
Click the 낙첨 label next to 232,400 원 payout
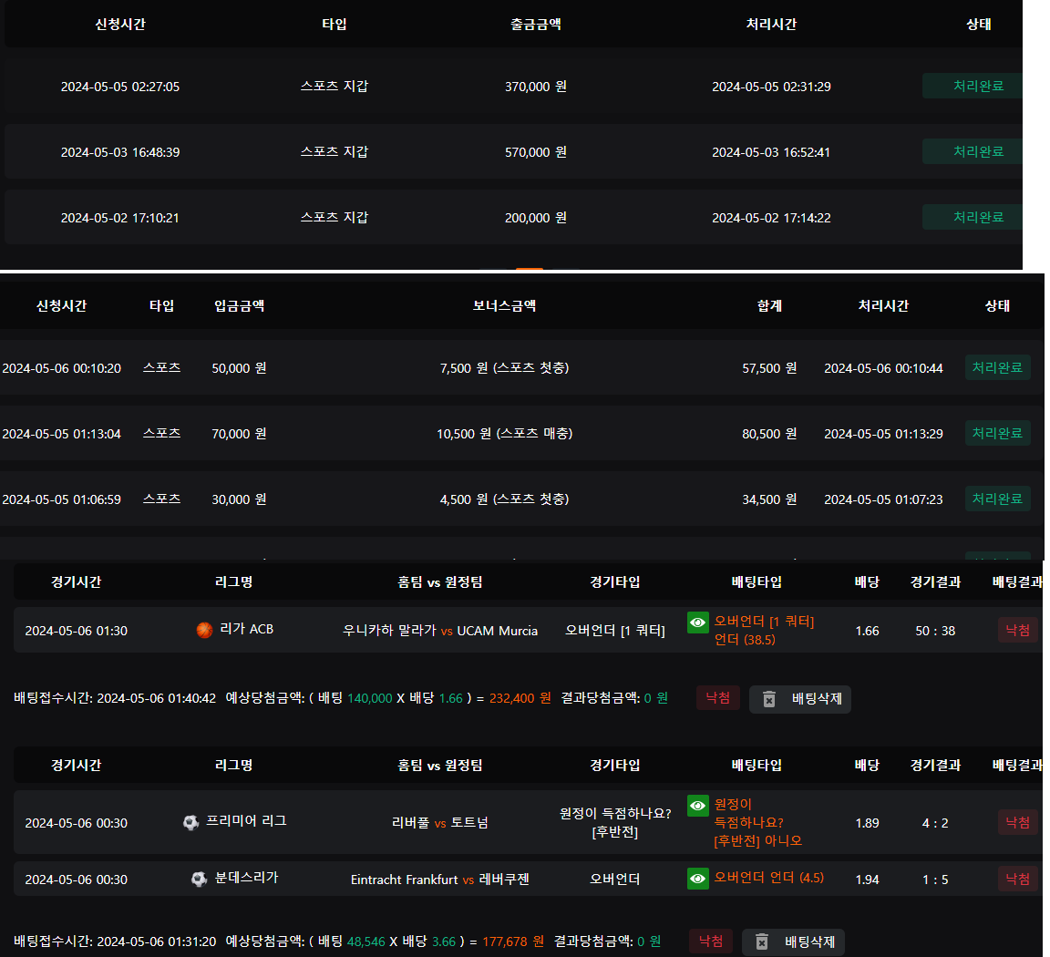718,698
